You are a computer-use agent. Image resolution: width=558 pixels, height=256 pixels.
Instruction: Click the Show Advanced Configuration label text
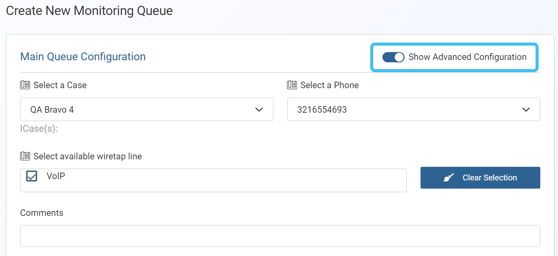(x=467, y=57)
